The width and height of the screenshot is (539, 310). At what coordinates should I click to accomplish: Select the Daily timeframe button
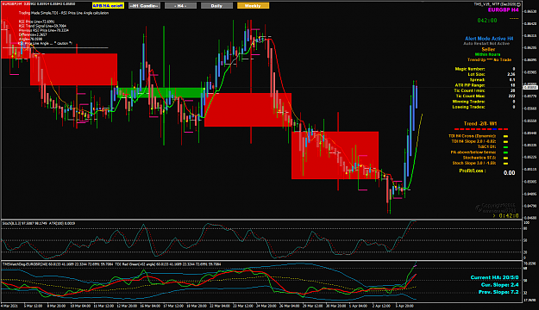(216, 6)
